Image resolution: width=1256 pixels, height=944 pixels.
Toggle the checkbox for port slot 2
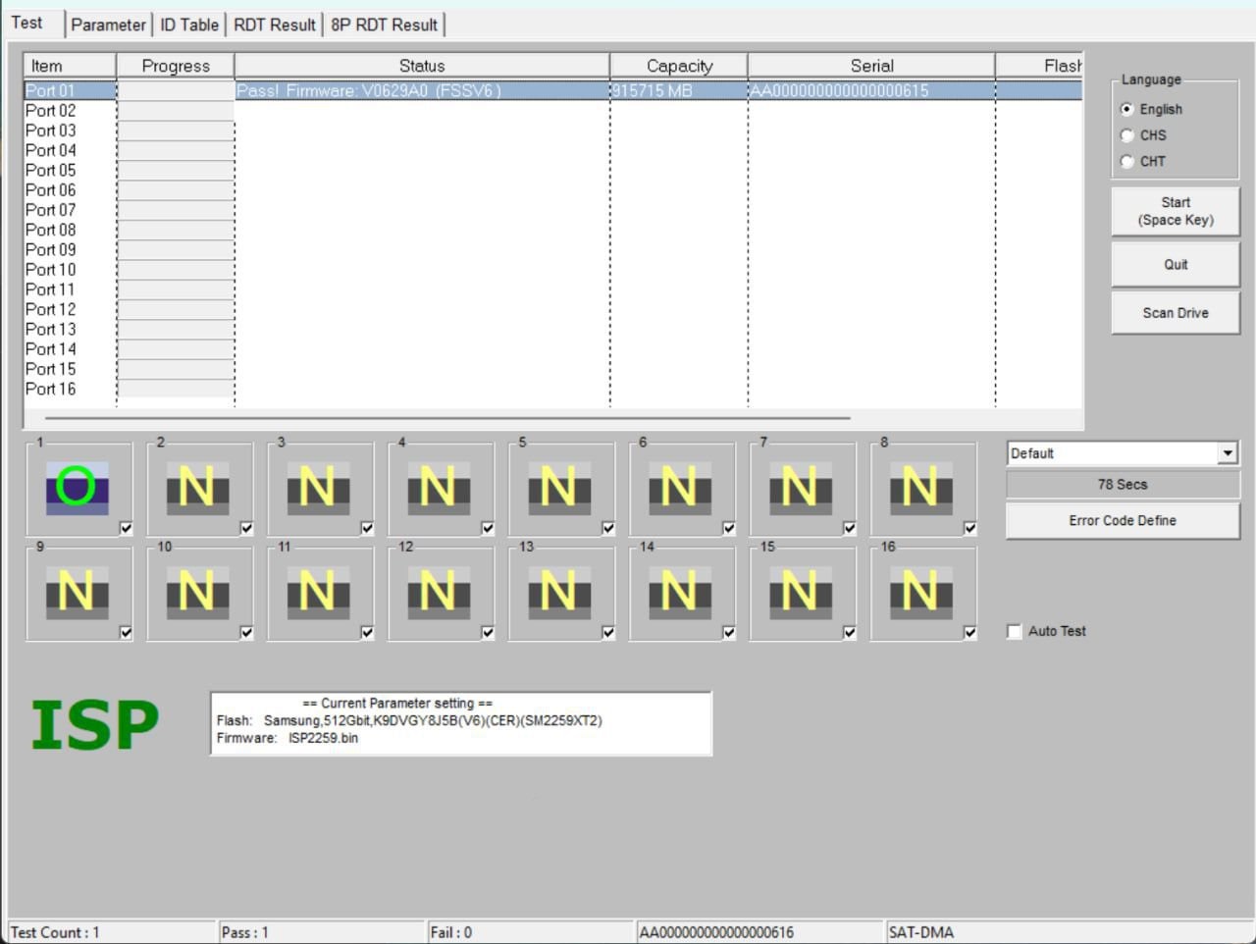point(246,528)
